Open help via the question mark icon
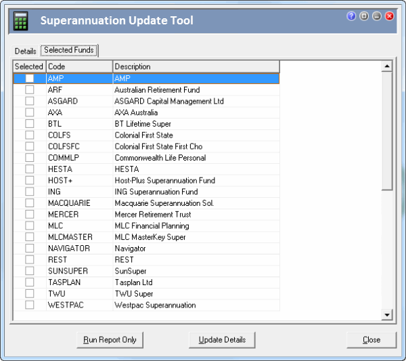The height and width of the screenshot is (361, 406). point(351,16)
